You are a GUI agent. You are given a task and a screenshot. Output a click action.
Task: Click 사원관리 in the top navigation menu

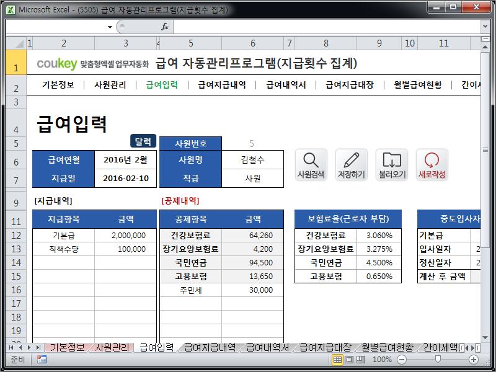tap(110, 85)
